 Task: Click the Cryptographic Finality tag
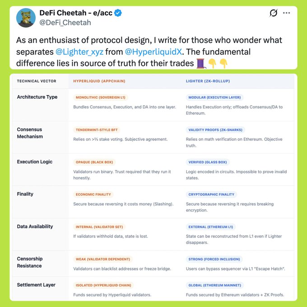pos(211,194)
